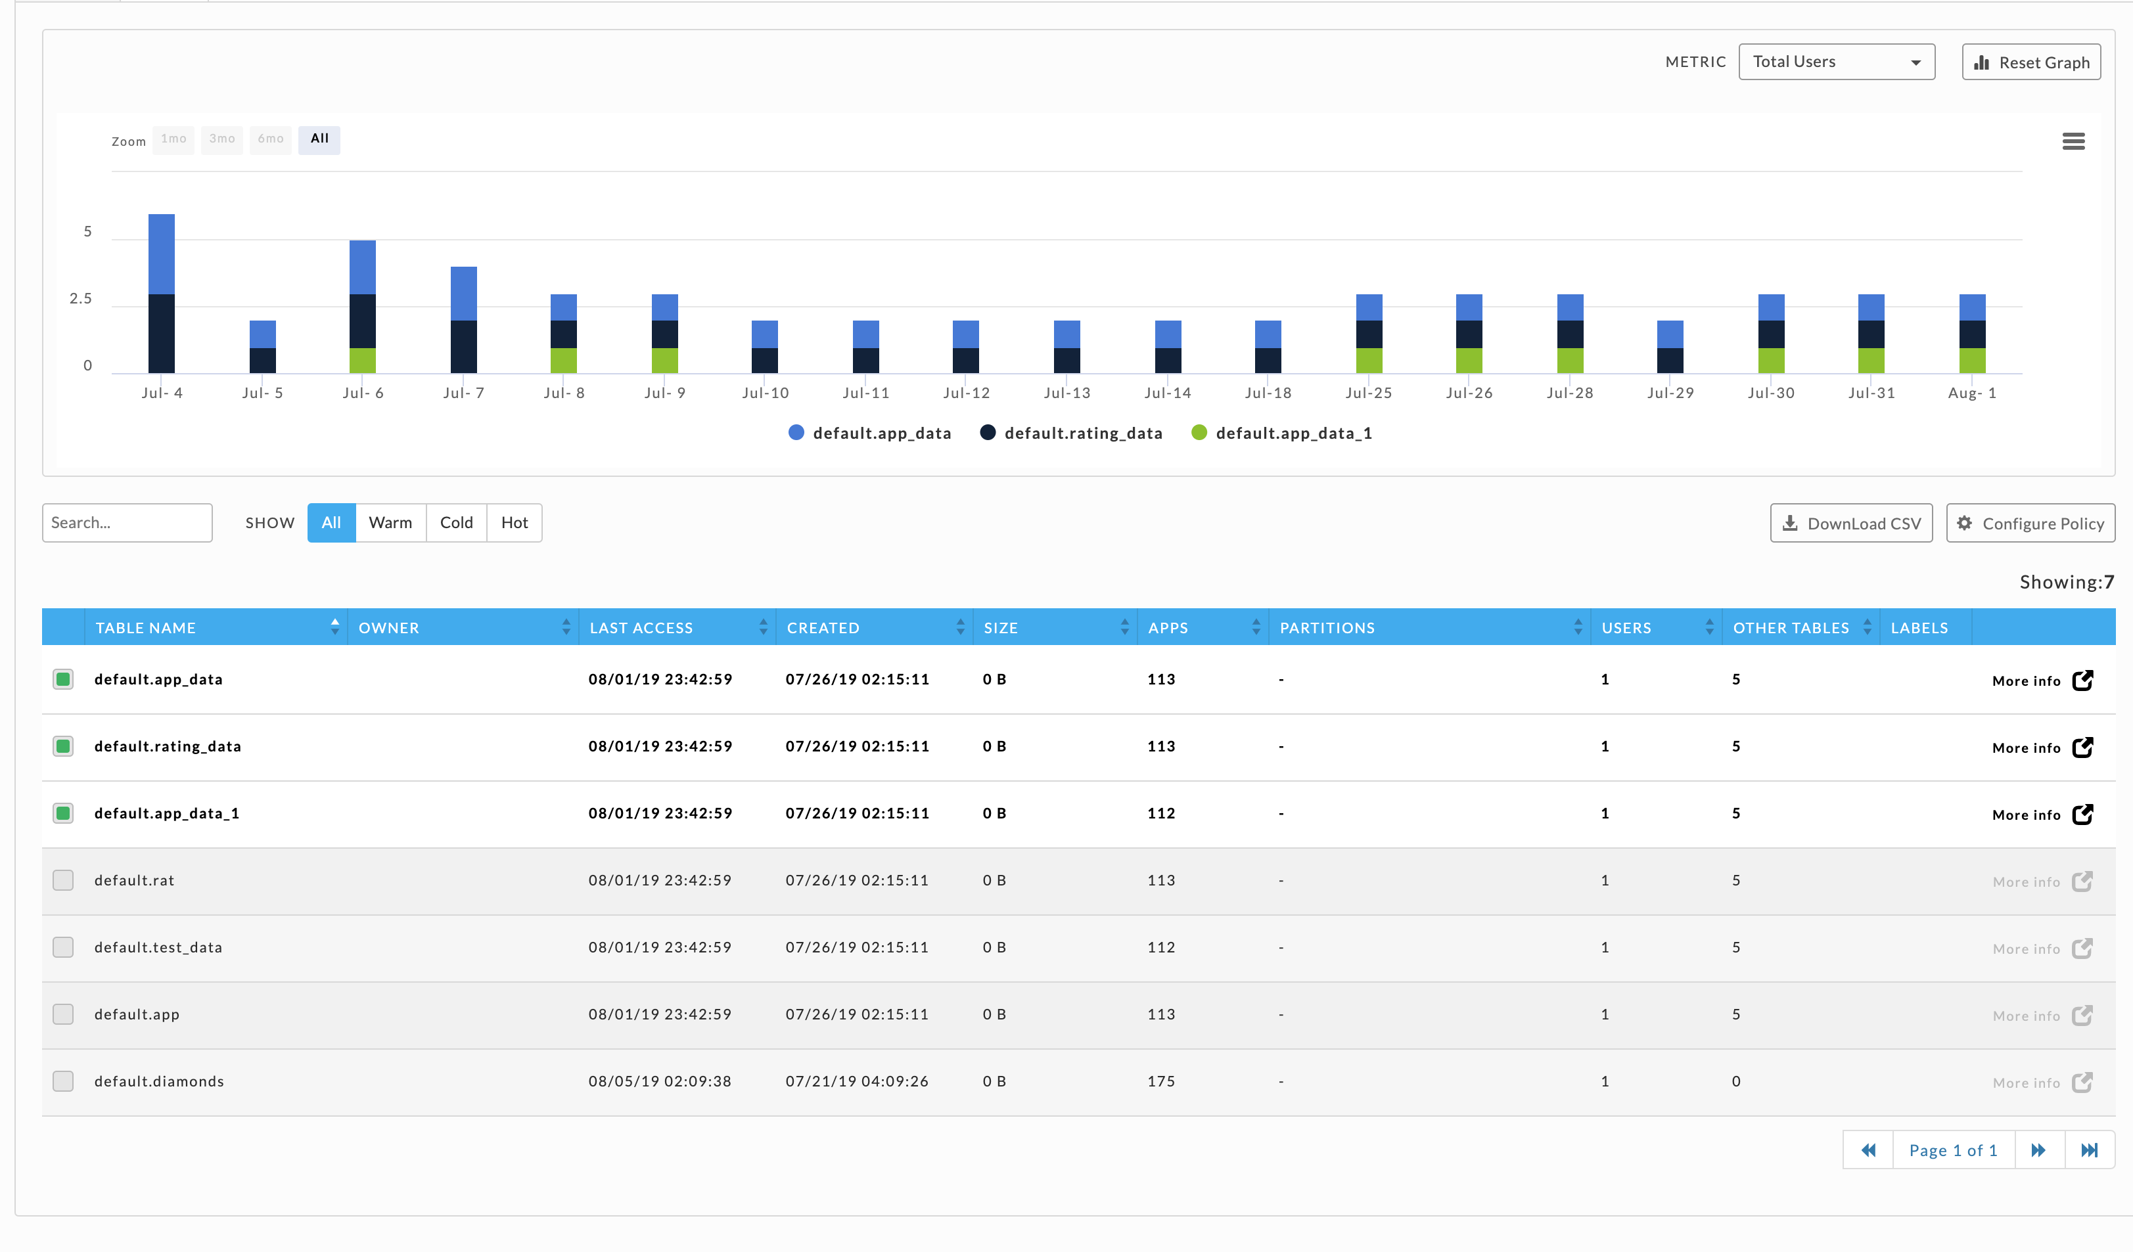The height and width of the screenshot is (1252, 2133).
Task: Select the 3mo zoom range
Action: point(221,139)
